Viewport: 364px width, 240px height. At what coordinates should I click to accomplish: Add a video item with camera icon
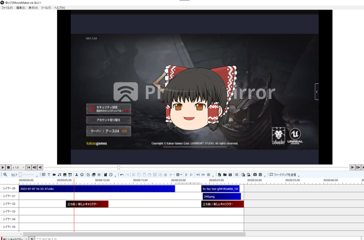coord(54,175)
